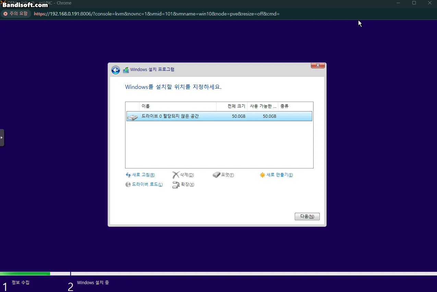Viewport: 437px width, 292px height.
Task: Click the 삭제(D) delete link
Action: [187, 175]
